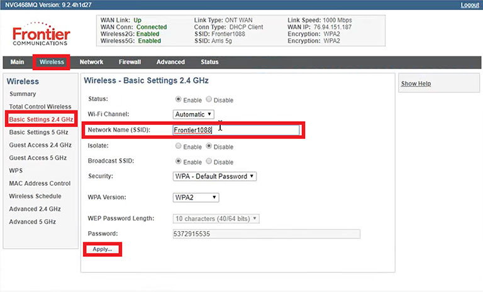Open Summary in the Wireless sidebar
Viewport: 483px width, 292px height.
23,94
